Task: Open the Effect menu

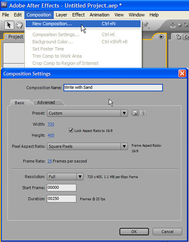Action: (79, 15)
